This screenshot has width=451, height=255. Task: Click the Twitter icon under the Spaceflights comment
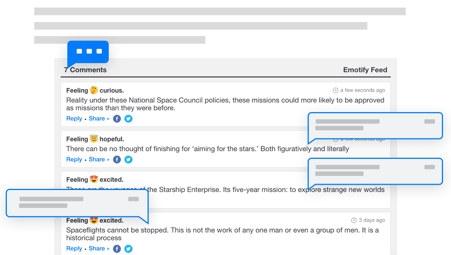[x=129, y=249]
